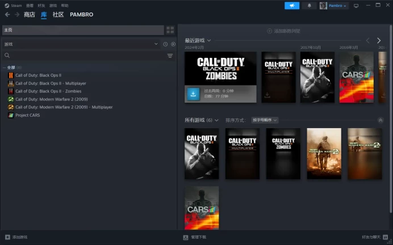Open the 按字母顺序 sort dropdown
The image size is (393, 245).
pos(265,120)
